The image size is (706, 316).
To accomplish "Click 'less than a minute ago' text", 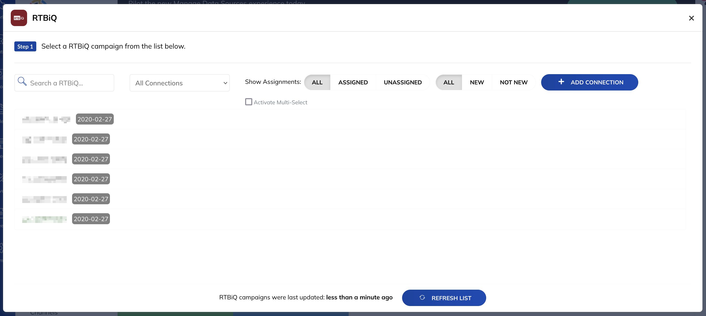I will 359,297.
